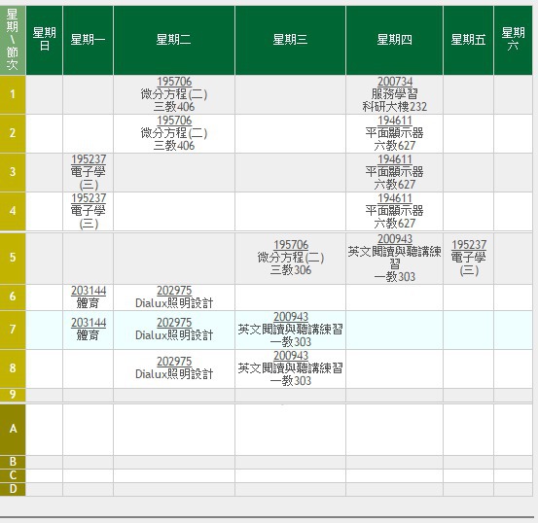Click 195237 電子學 link in Monday period 3
The width and height of the screenshot is (538, 523).
(89, 159)
